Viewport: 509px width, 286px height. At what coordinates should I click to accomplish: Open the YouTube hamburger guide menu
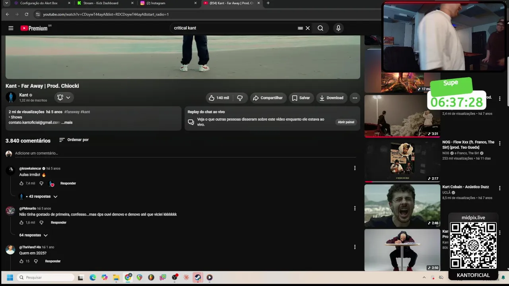[x=11, y=28]
